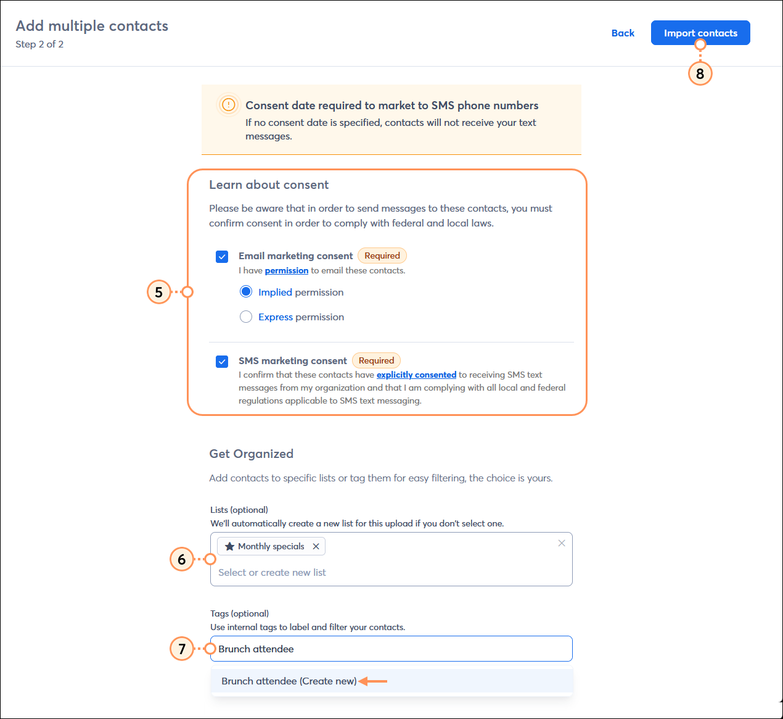Viewport: 783px width, 719px height.
Task: Click the numbered callout 7 marker
Action: tap(181, 649)
